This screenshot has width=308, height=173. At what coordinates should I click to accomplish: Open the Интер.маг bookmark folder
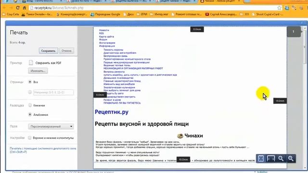159,14
